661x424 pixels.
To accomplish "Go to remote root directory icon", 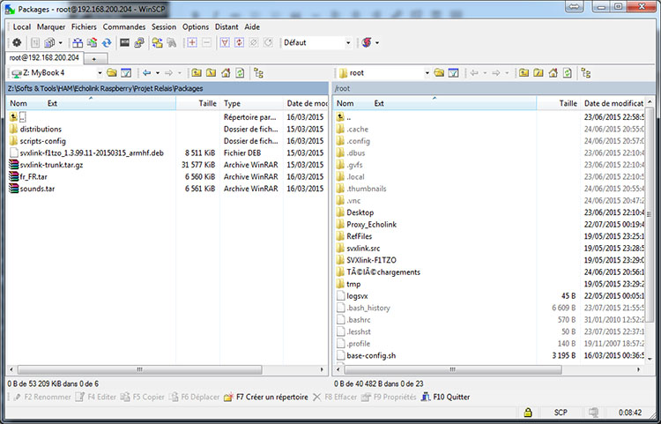I will tap(538, 73).
